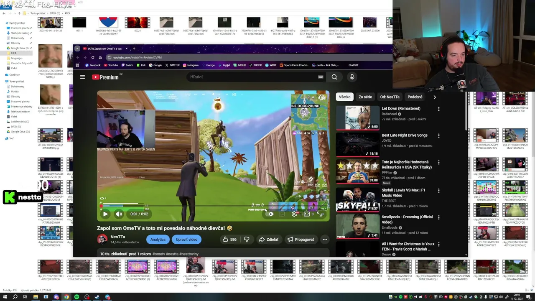535x301 pixels.
Task: Open options for Najhoršie Hodnotená Reštaurácia video
Action: pos(438,162)
